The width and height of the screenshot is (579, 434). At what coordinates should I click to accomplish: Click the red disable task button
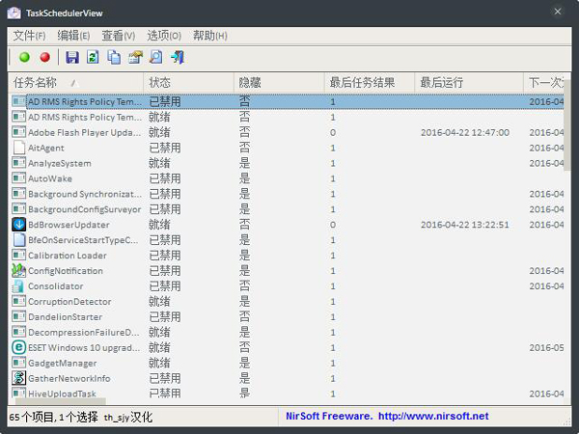click(45, 57)
